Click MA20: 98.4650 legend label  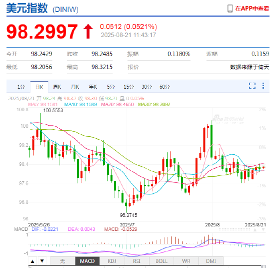point(117,105)
